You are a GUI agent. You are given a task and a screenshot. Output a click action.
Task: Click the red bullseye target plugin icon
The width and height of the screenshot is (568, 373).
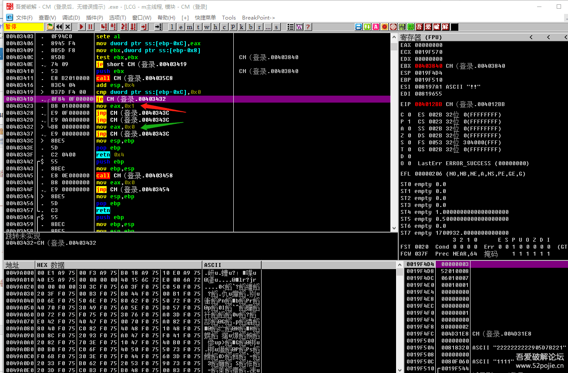(393, 27)
